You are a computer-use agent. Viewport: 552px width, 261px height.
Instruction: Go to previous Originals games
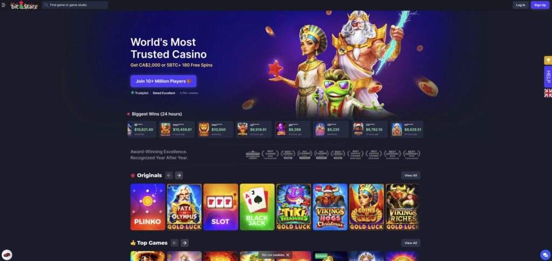pos(169,175)
